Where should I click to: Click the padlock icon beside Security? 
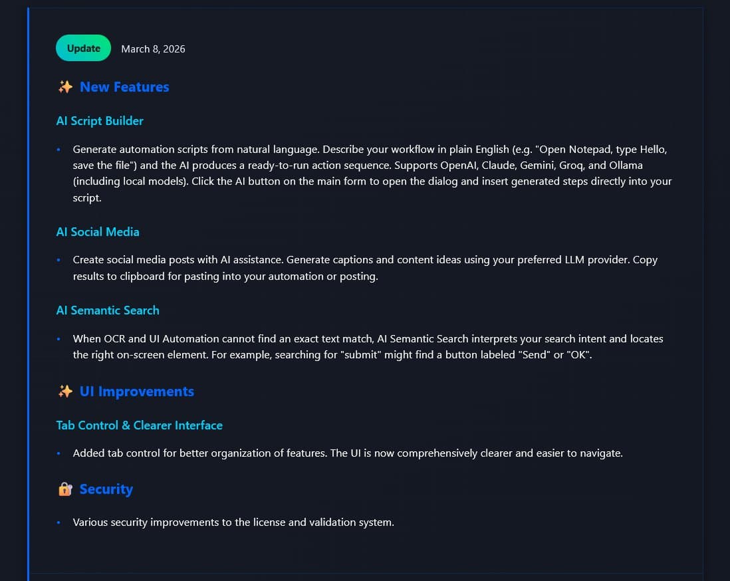(x=65, y=489)
